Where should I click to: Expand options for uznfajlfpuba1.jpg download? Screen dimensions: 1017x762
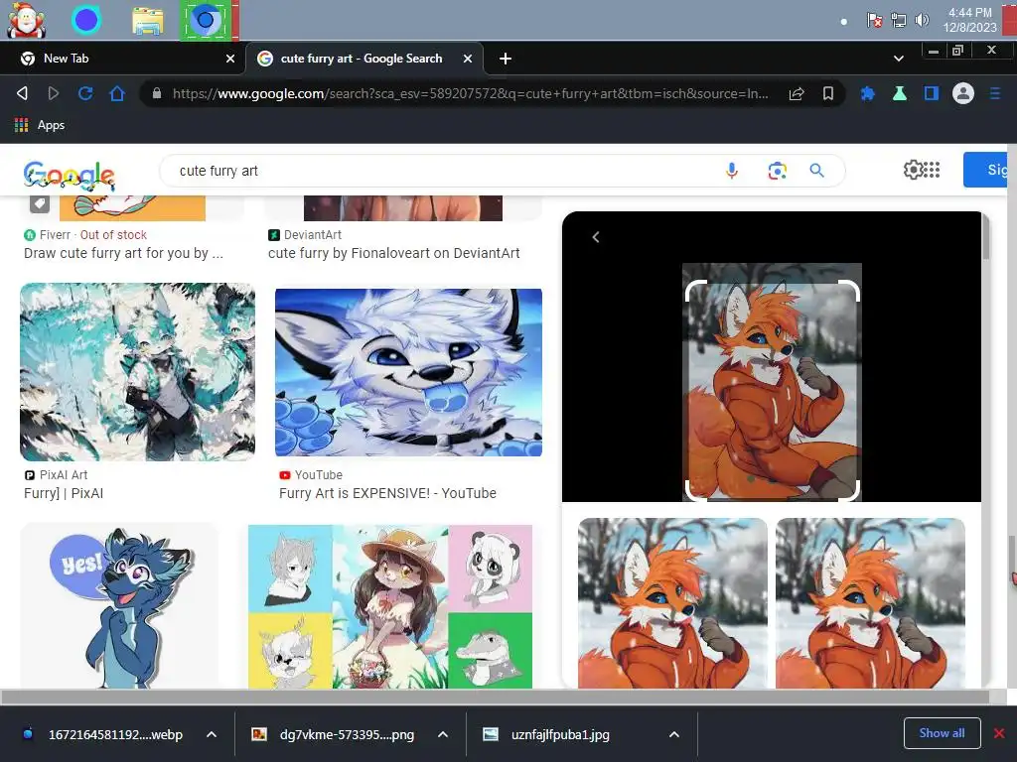click(x=674, y=735)
